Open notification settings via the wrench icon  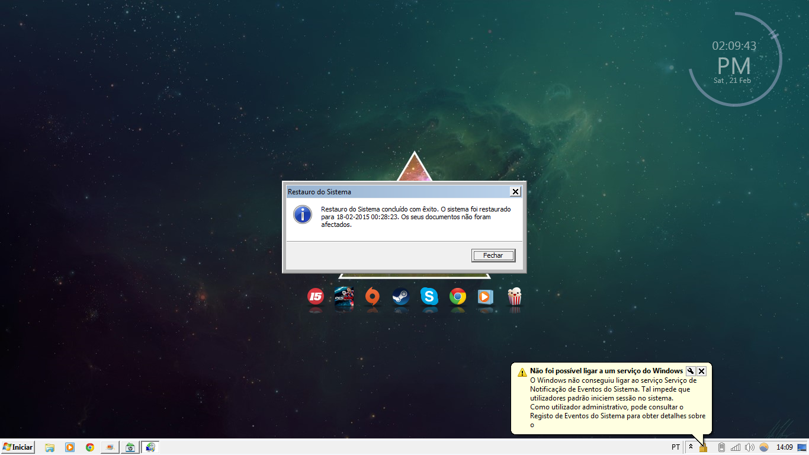coord(691,371)
